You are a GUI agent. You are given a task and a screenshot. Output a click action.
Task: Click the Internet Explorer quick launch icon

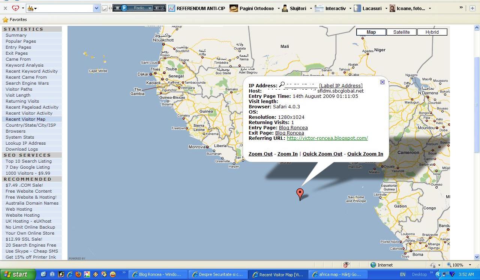tap(69, 274)
